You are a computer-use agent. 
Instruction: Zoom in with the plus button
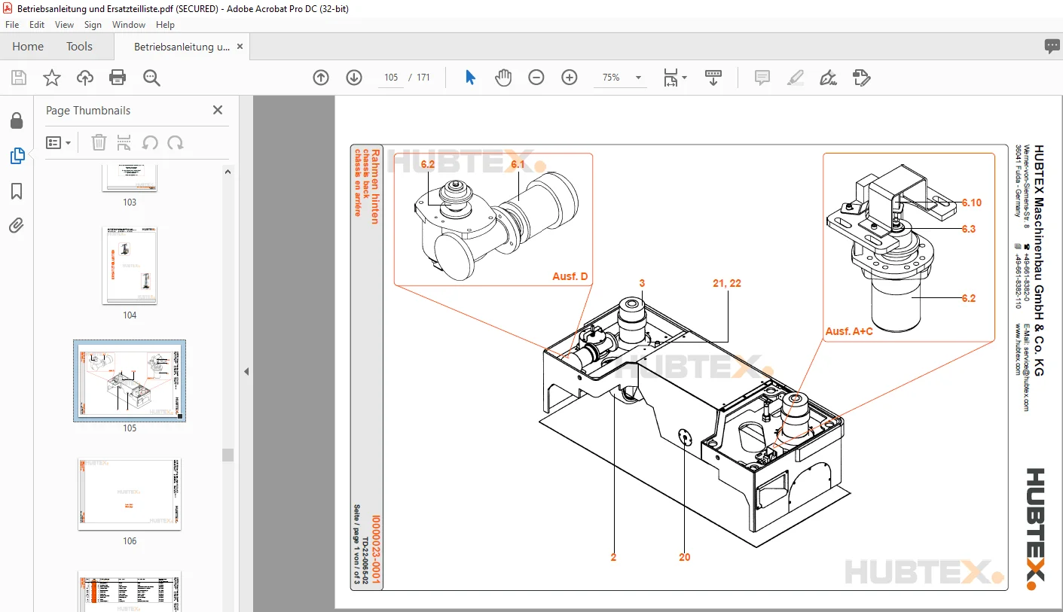pyautogui.click(x=570, y=78)
